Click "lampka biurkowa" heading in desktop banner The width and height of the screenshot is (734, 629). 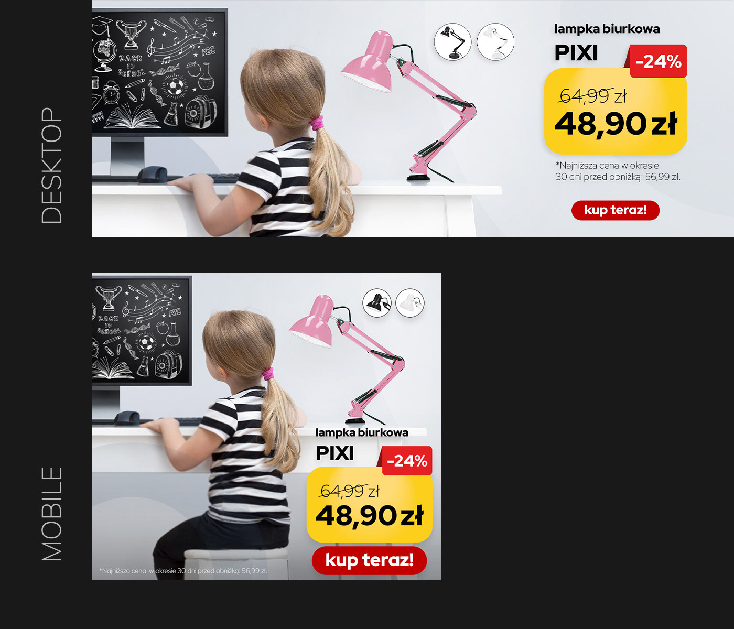[607, 29]
